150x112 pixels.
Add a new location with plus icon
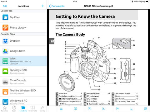tap(42, 6)
